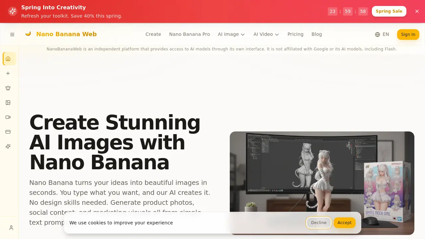This screenshot has height=239, width=425.
Task: Expand the AI Video dropdown menu
Action: pyautogui.click(x=266, y=34)
